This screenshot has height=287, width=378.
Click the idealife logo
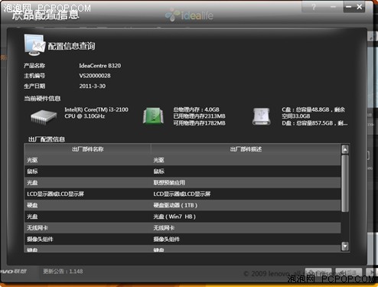pyautogui.click(x=189, y=15)
